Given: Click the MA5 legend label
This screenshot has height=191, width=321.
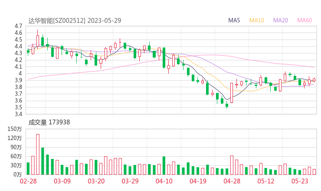Looking at the screenshot, I should [234, 20].
